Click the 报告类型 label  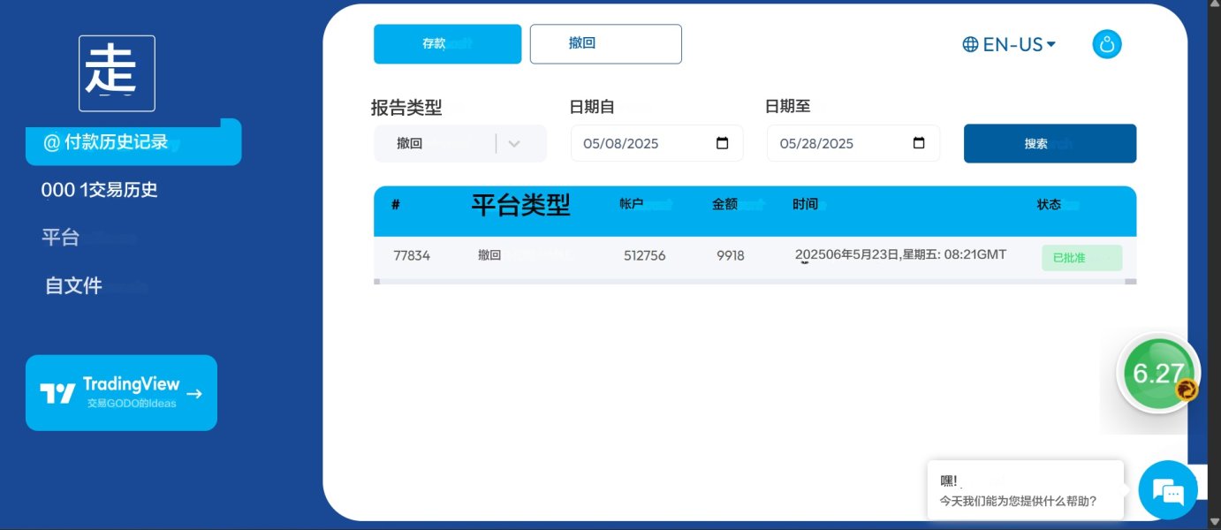pyautogui.click(x=406, y=108)
